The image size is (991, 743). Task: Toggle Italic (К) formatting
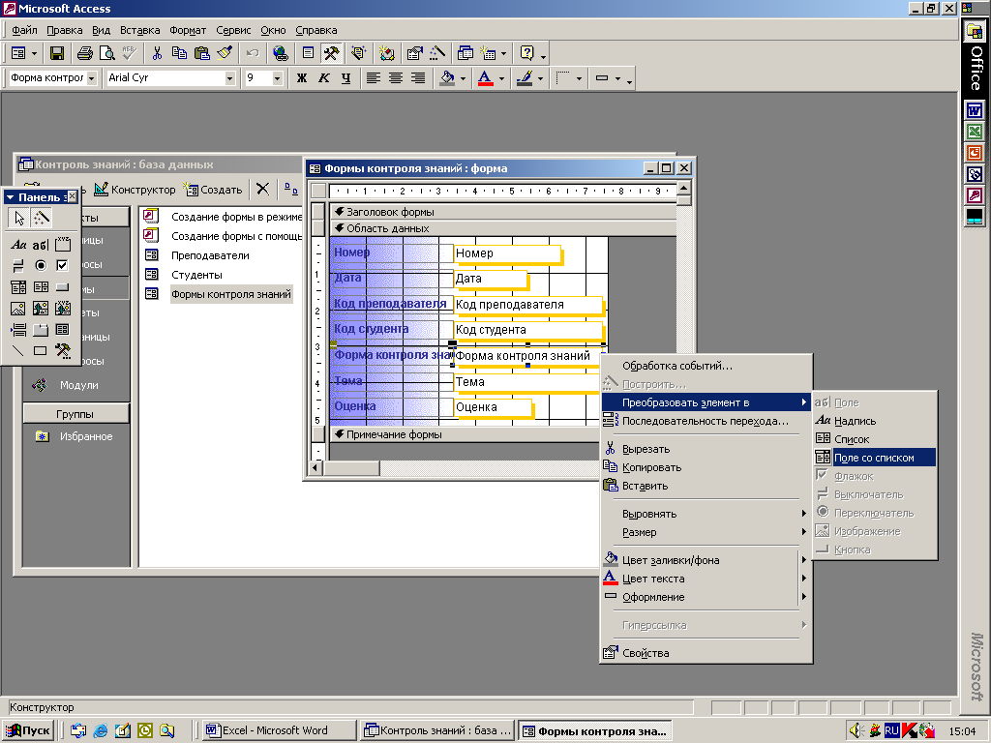(x=324, y=78)
